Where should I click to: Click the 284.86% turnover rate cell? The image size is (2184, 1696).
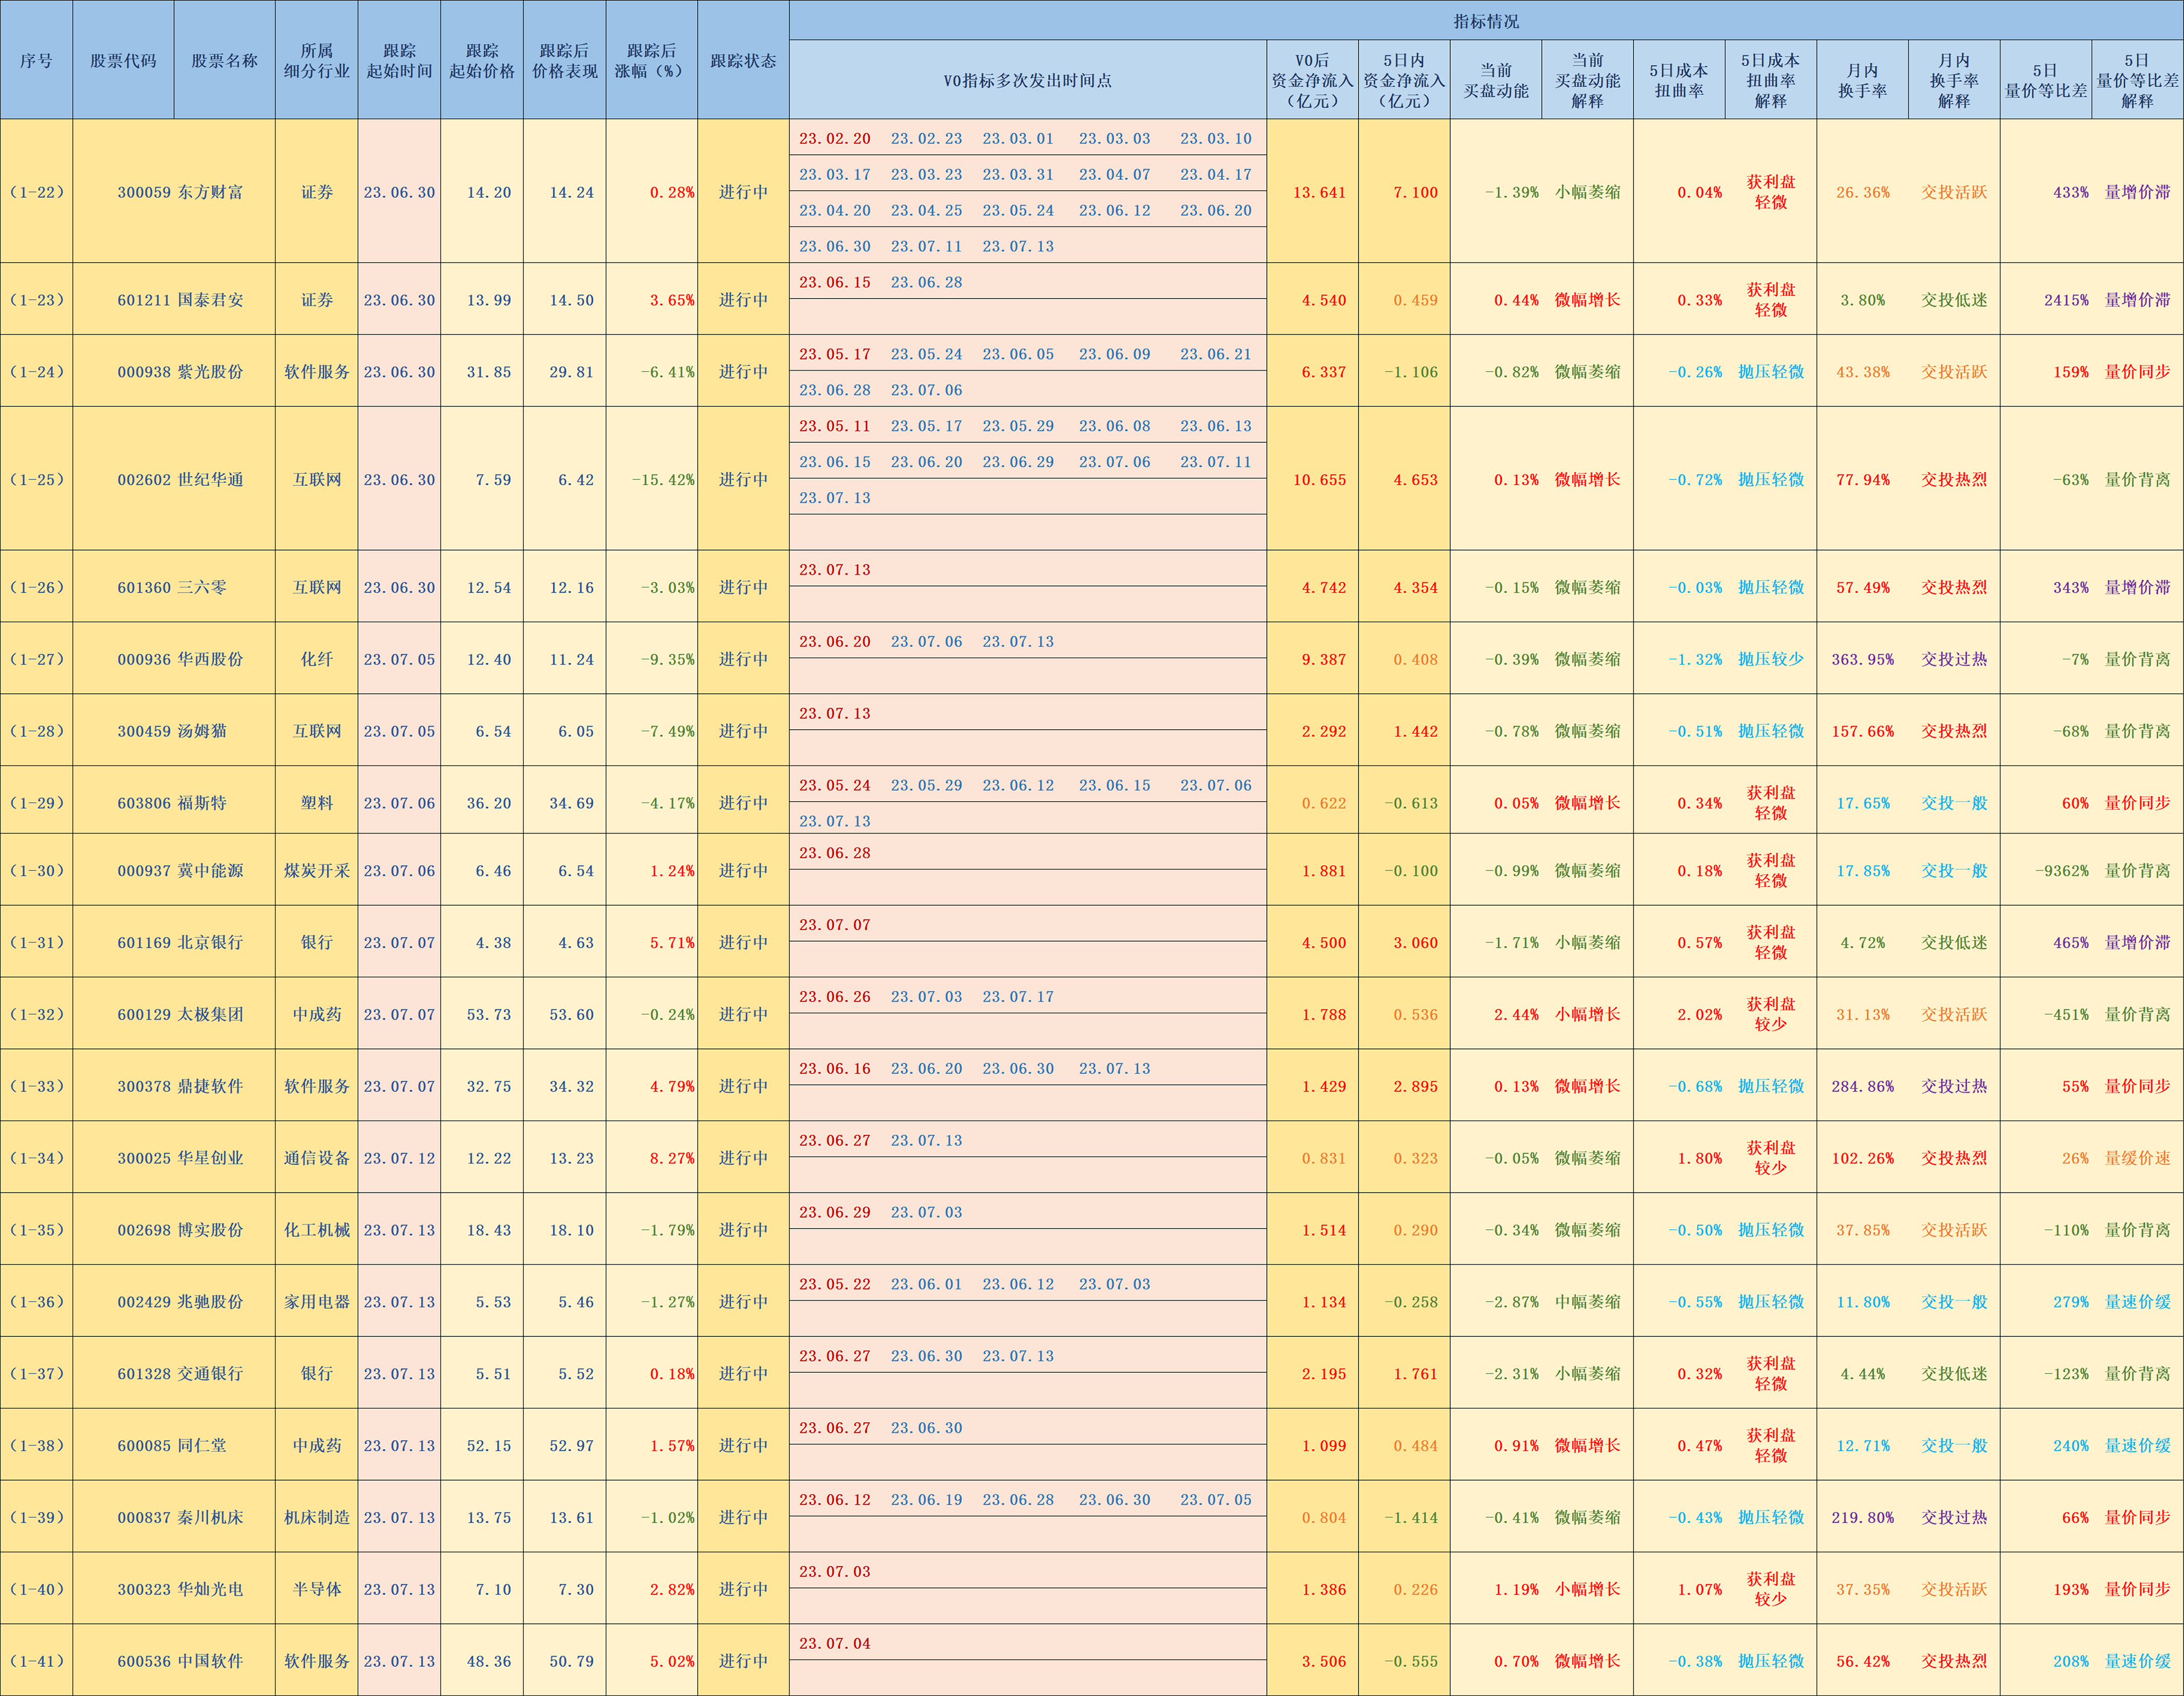coord(1862,1086)
